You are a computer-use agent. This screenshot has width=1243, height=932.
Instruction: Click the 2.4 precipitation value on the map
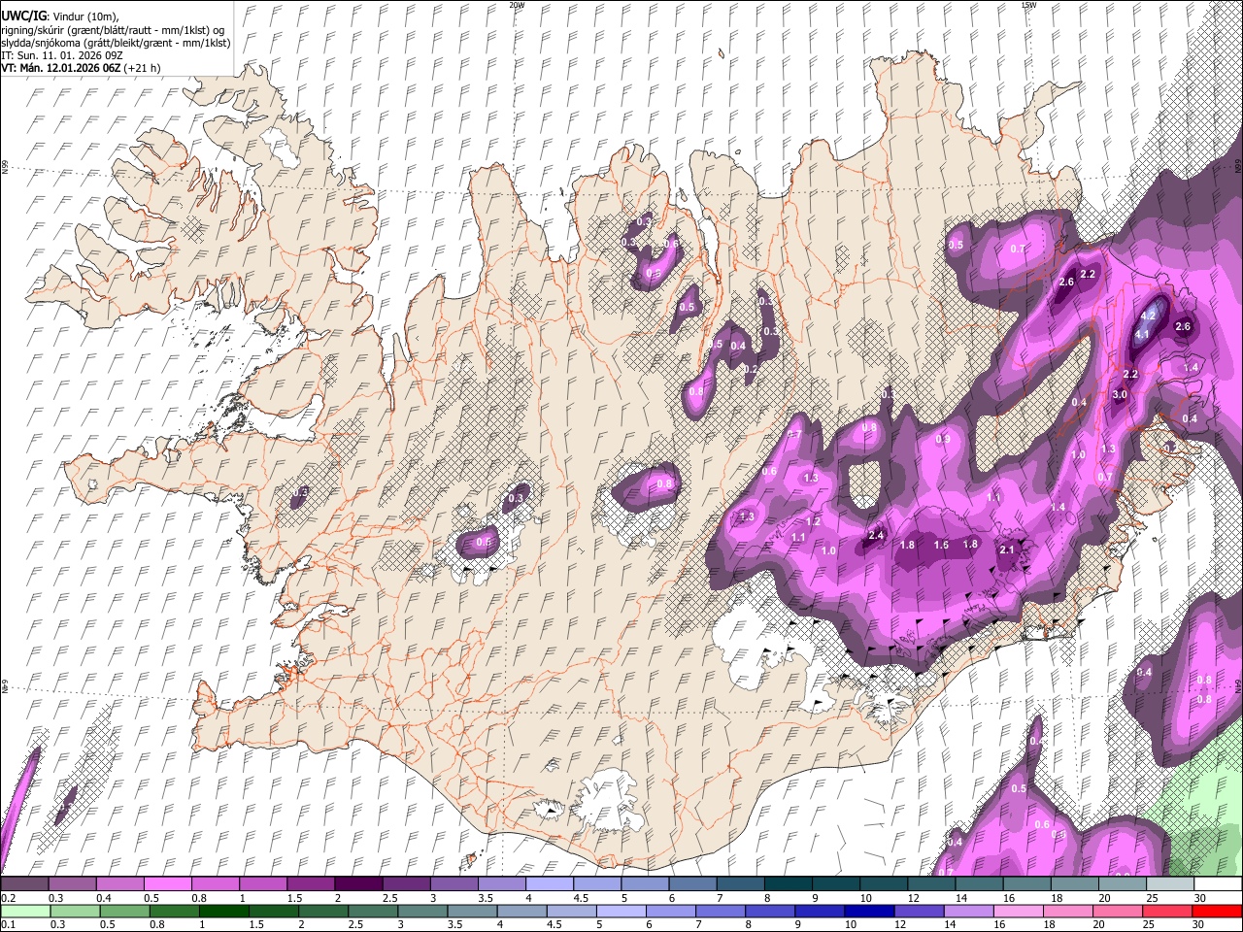(876, 535)
